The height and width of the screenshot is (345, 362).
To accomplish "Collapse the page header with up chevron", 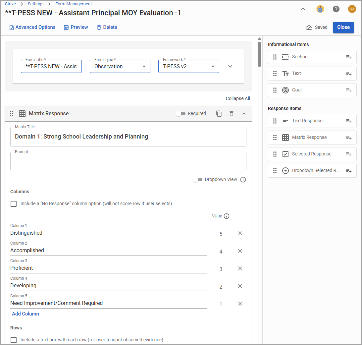I will coord(303,9).
